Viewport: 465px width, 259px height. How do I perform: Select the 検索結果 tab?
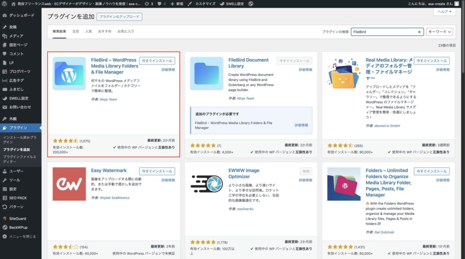[59, 31]
